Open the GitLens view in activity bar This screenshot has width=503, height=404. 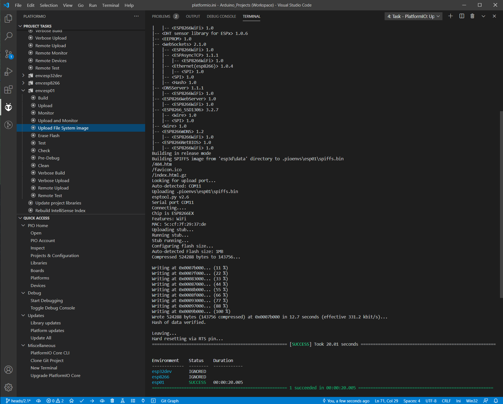8,125
